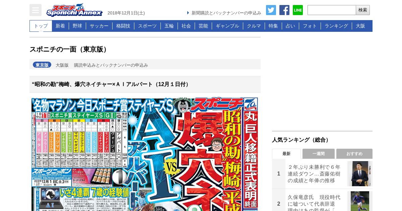
Task: Focus the search text field
Action: click(x=332, y=10)
